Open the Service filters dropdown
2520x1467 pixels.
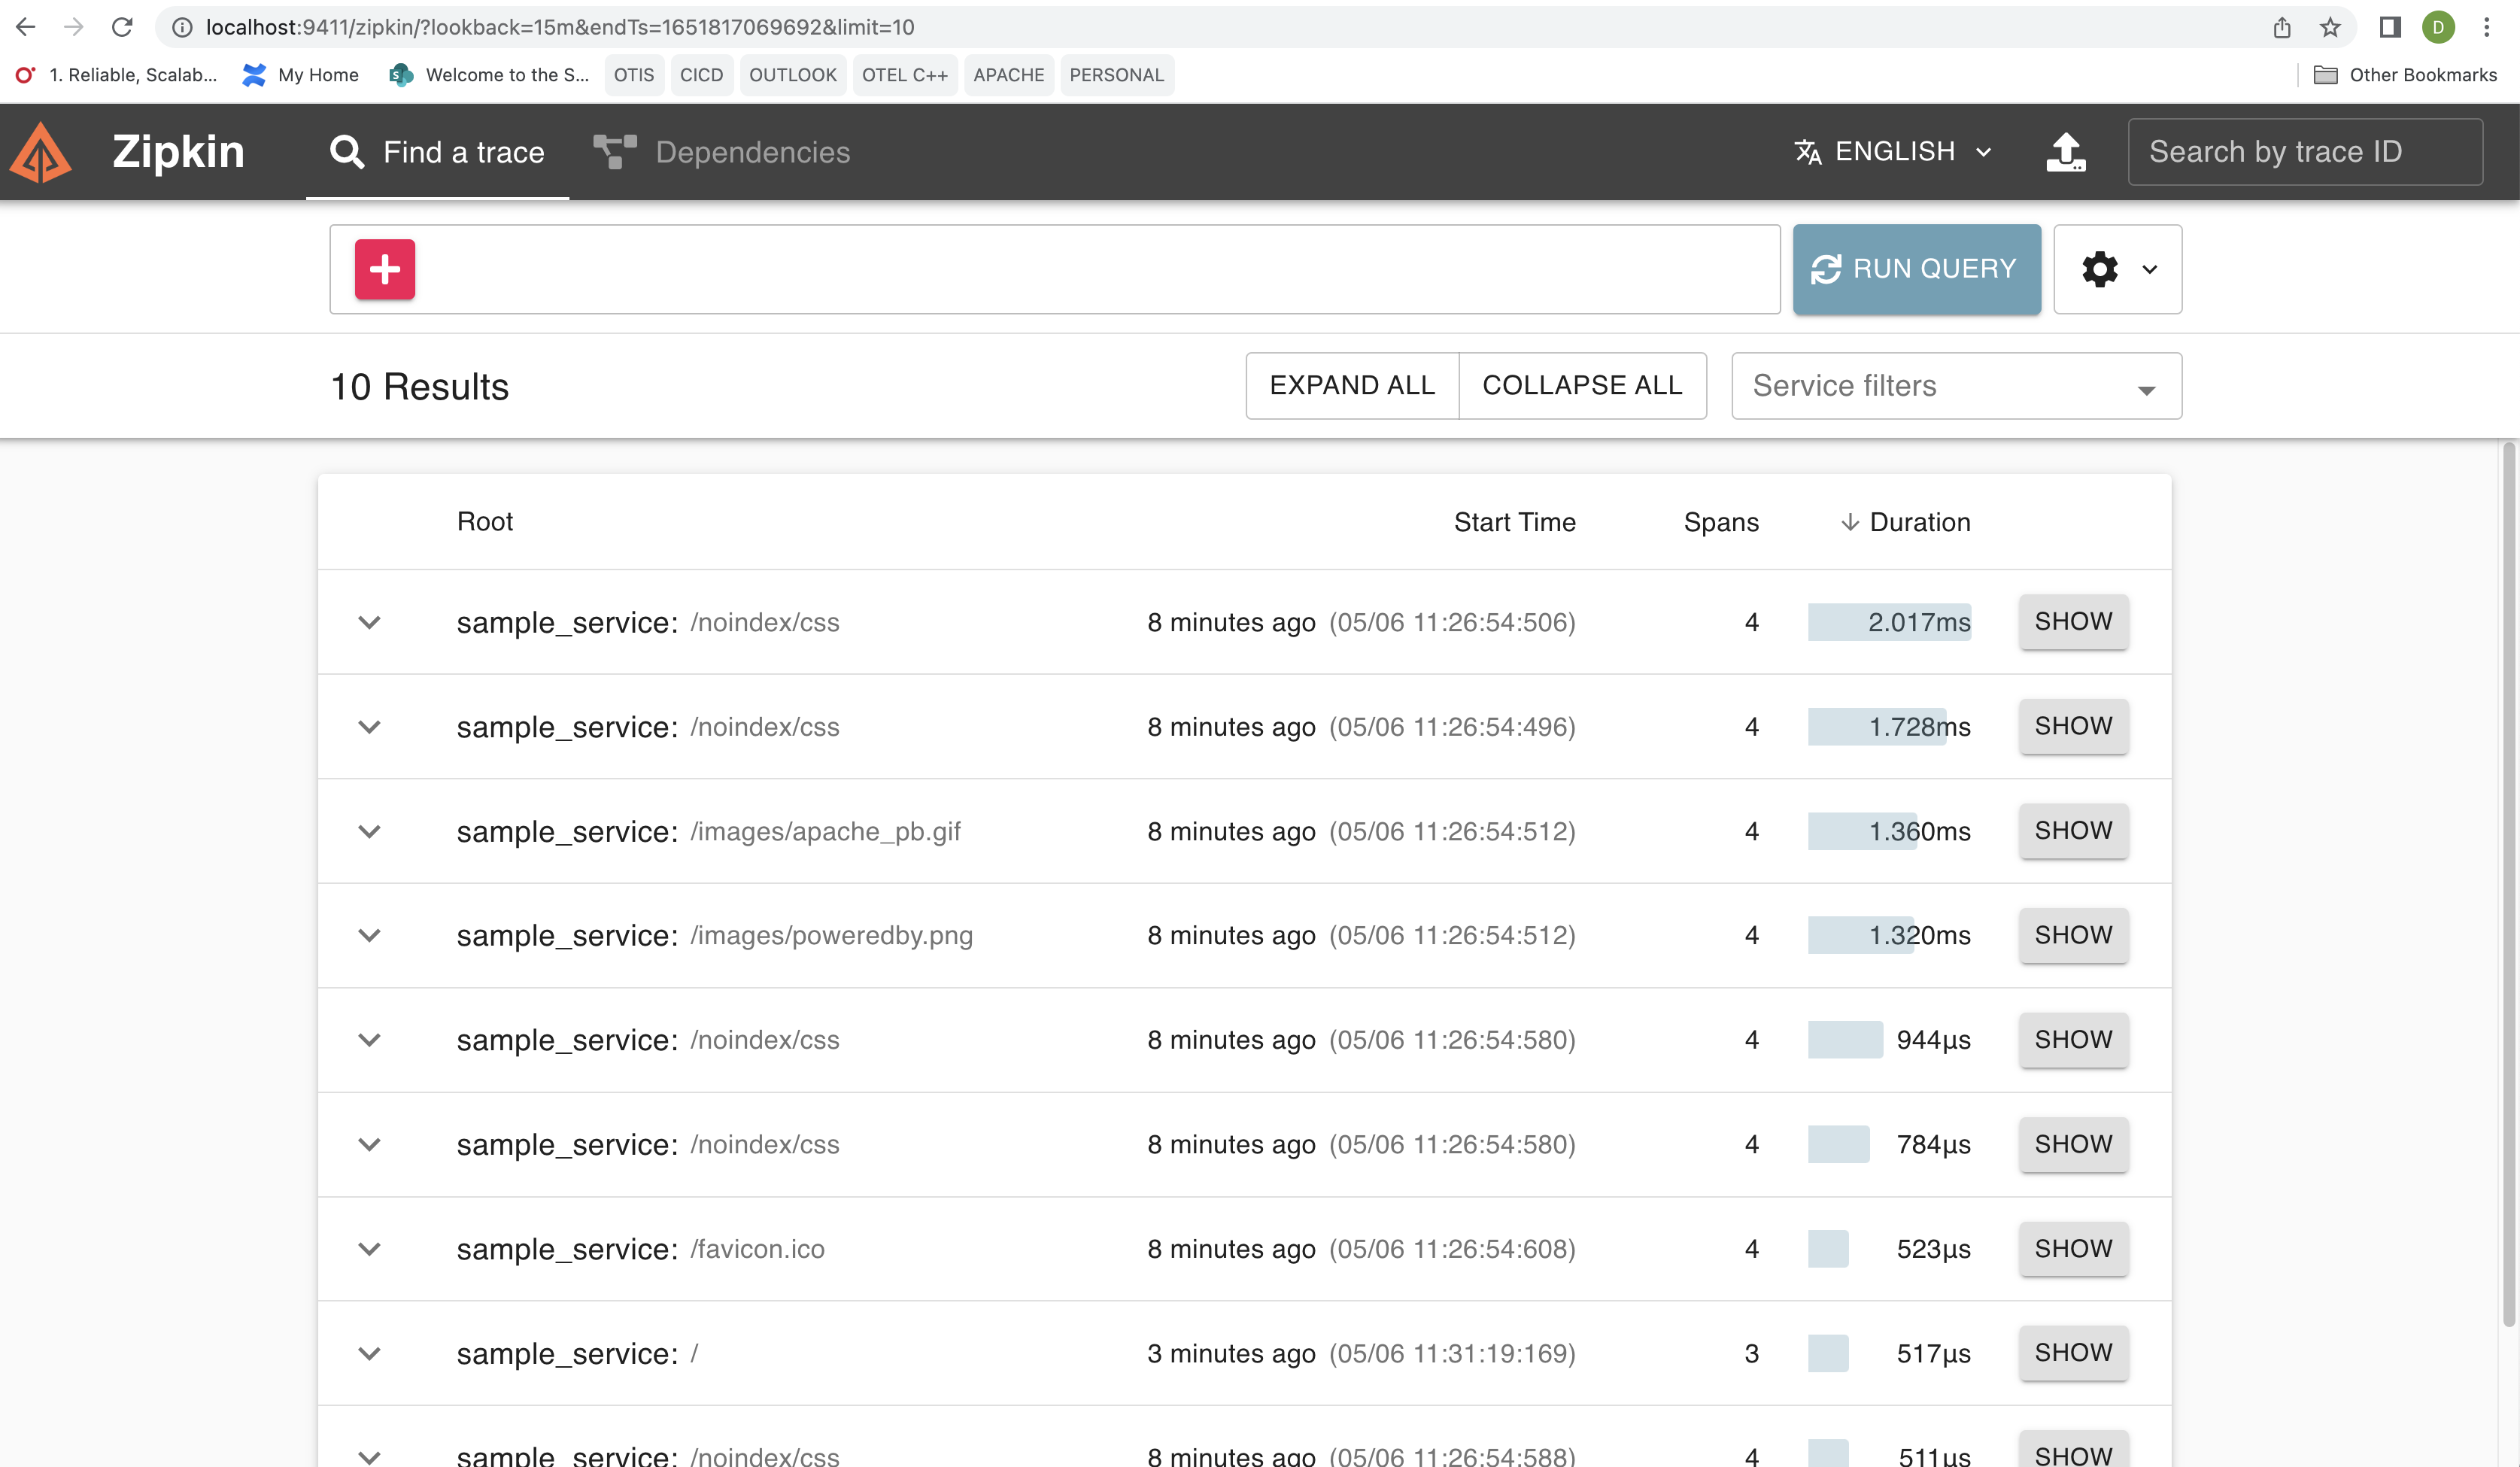click(x=1956, y=386)
